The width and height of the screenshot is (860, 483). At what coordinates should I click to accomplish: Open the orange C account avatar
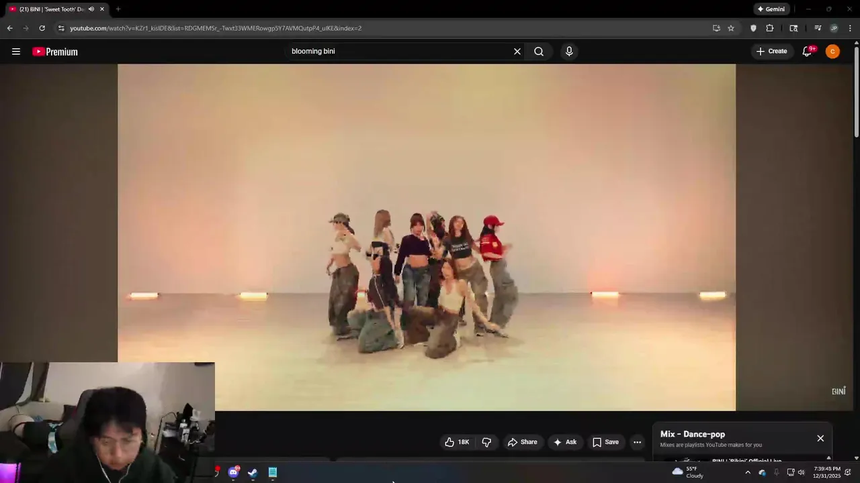point(832,52)
